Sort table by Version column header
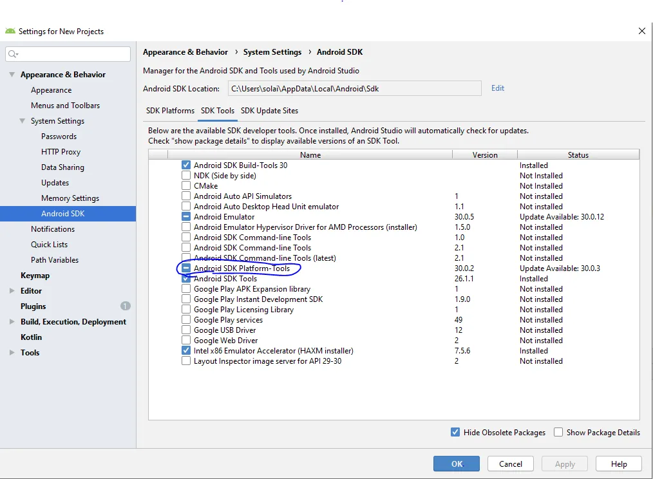This screenshot has height=479, width=653. [485, 155]
